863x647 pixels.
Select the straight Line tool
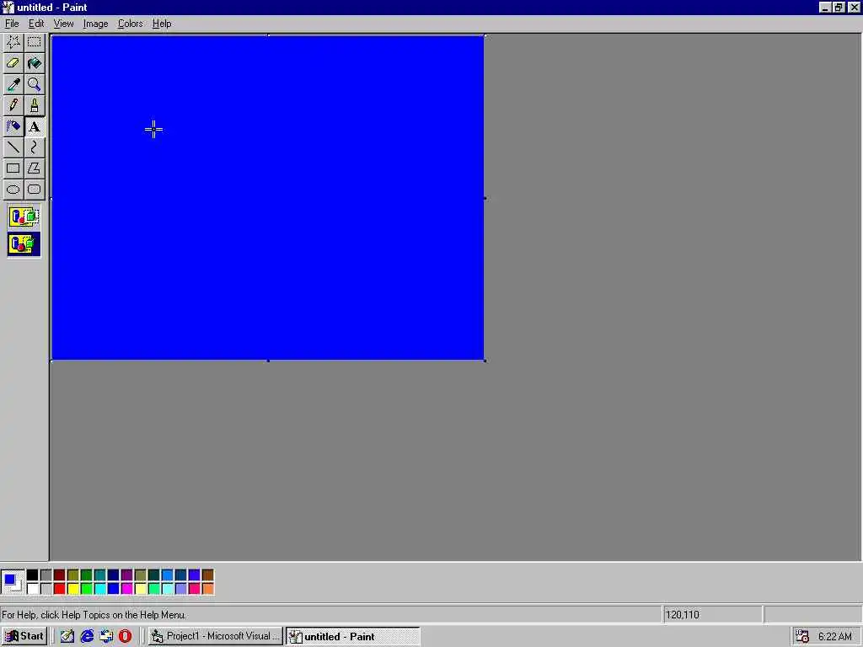[x=13, y=147]
